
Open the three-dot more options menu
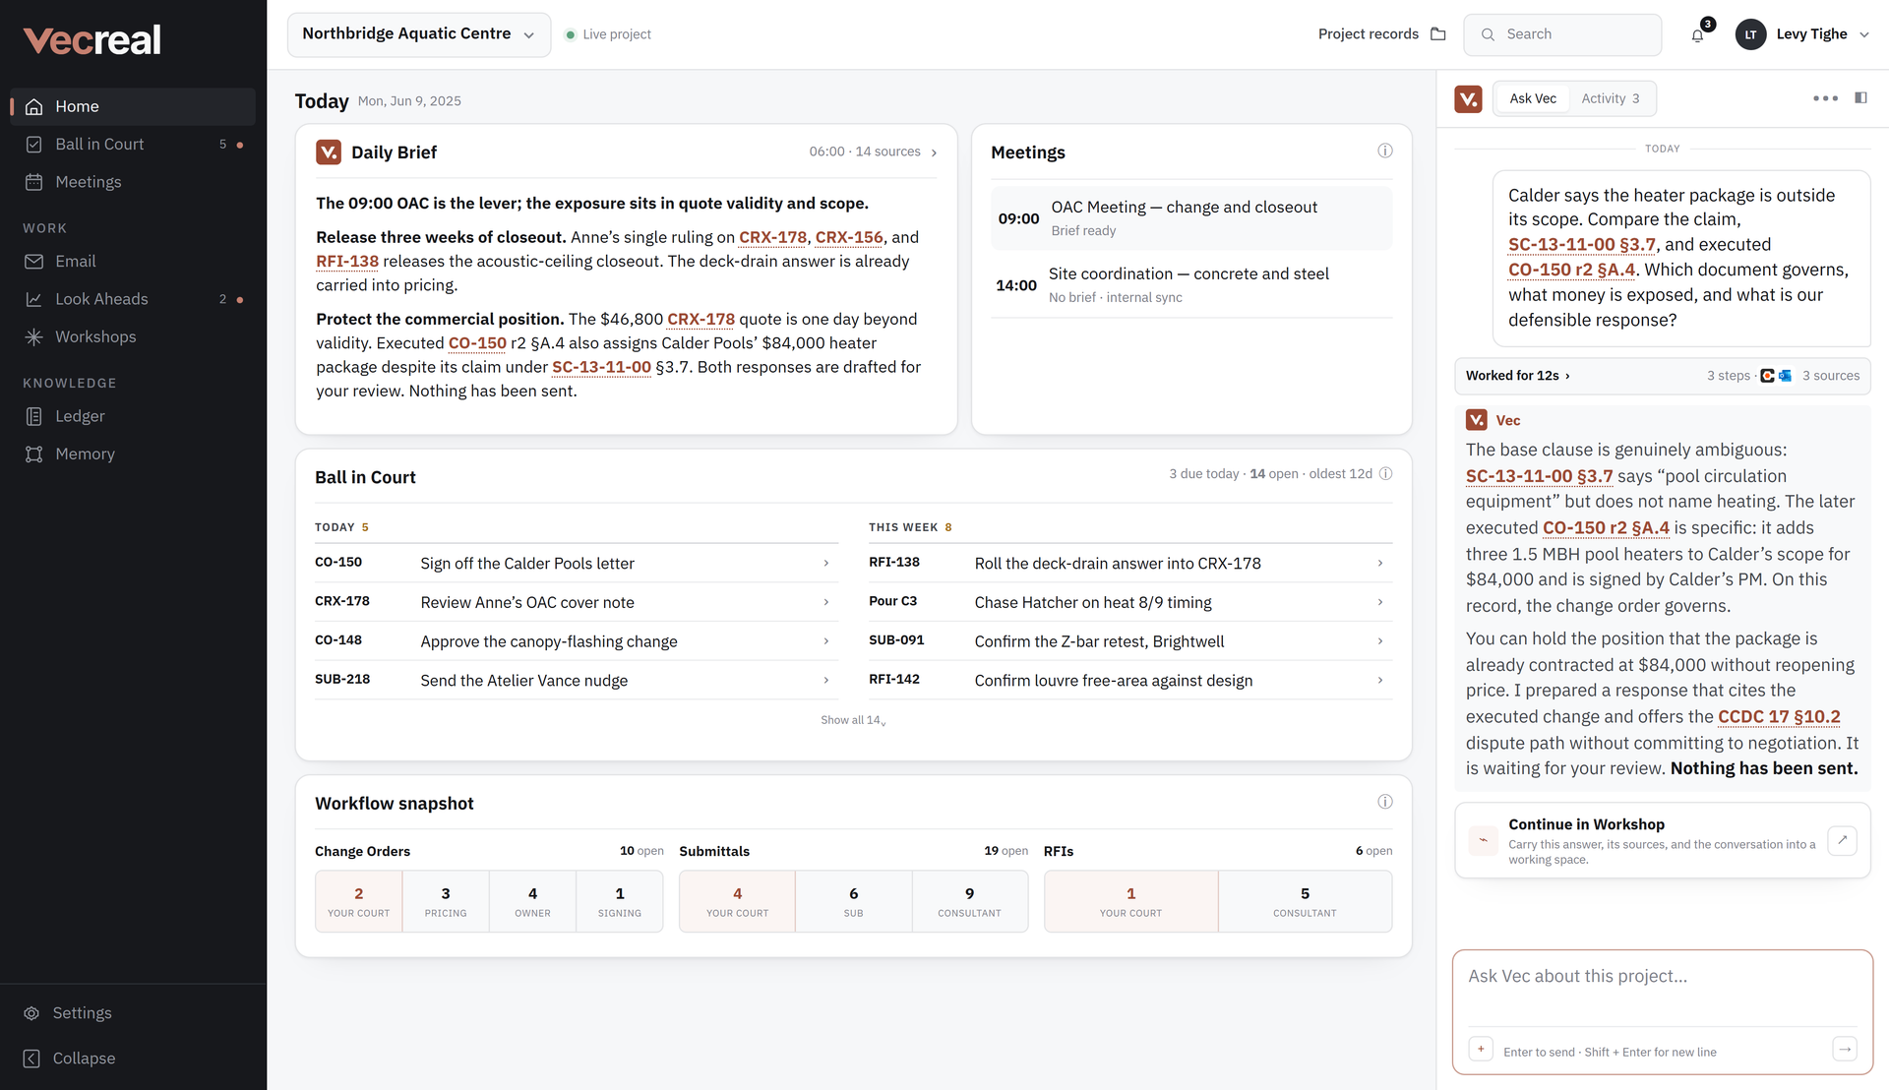click(1825, 98)
